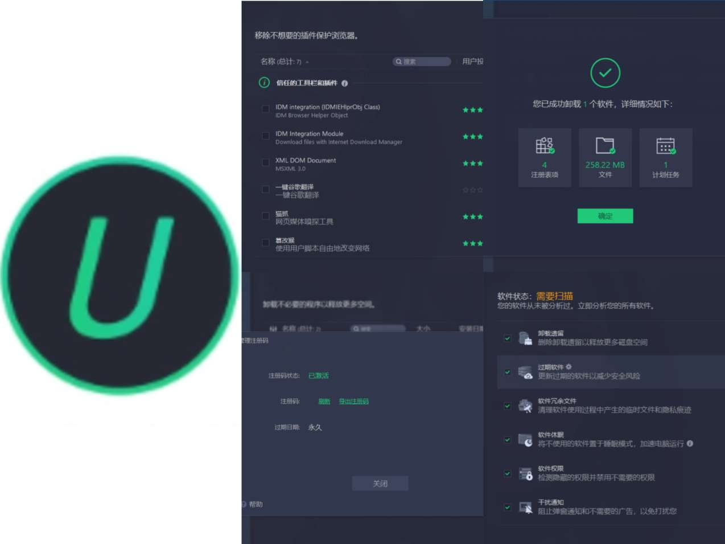Click the 卸载遗留 uninstall leftovers icon

click(x=525, y=338)
